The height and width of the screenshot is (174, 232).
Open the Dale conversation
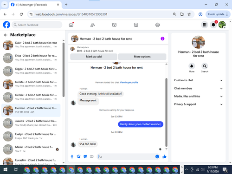31,45
